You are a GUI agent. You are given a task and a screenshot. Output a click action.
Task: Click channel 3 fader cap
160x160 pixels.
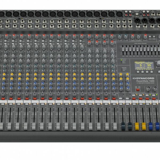pyautogui.click(x=9, y=126)
